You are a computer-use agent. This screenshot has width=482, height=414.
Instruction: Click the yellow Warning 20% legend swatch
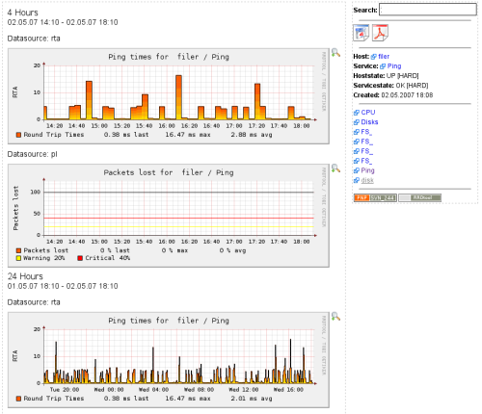click(18, 258)
